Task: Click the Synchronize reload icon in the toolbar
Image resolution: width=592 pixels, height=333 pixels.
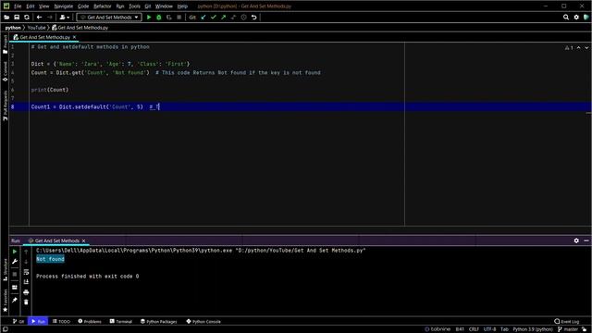Action: [x=27, y=18]
